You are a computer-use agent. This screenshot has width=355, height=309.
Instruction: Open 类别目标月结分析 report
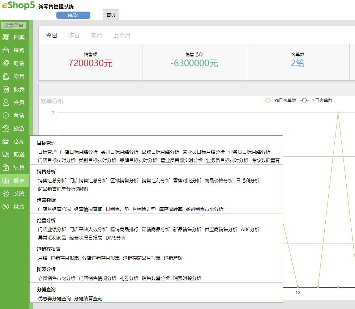120,152
